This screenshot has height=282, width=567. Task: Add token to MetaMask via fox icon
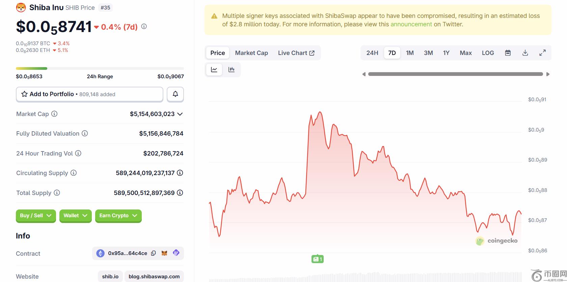[x=164, y=253]
